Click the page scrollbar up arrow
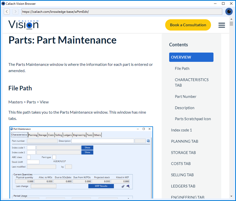 coord(231,19)
